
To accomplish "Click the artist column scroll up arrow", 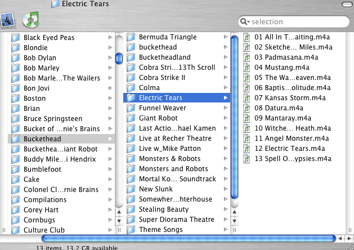I will [x=119, y=212].
